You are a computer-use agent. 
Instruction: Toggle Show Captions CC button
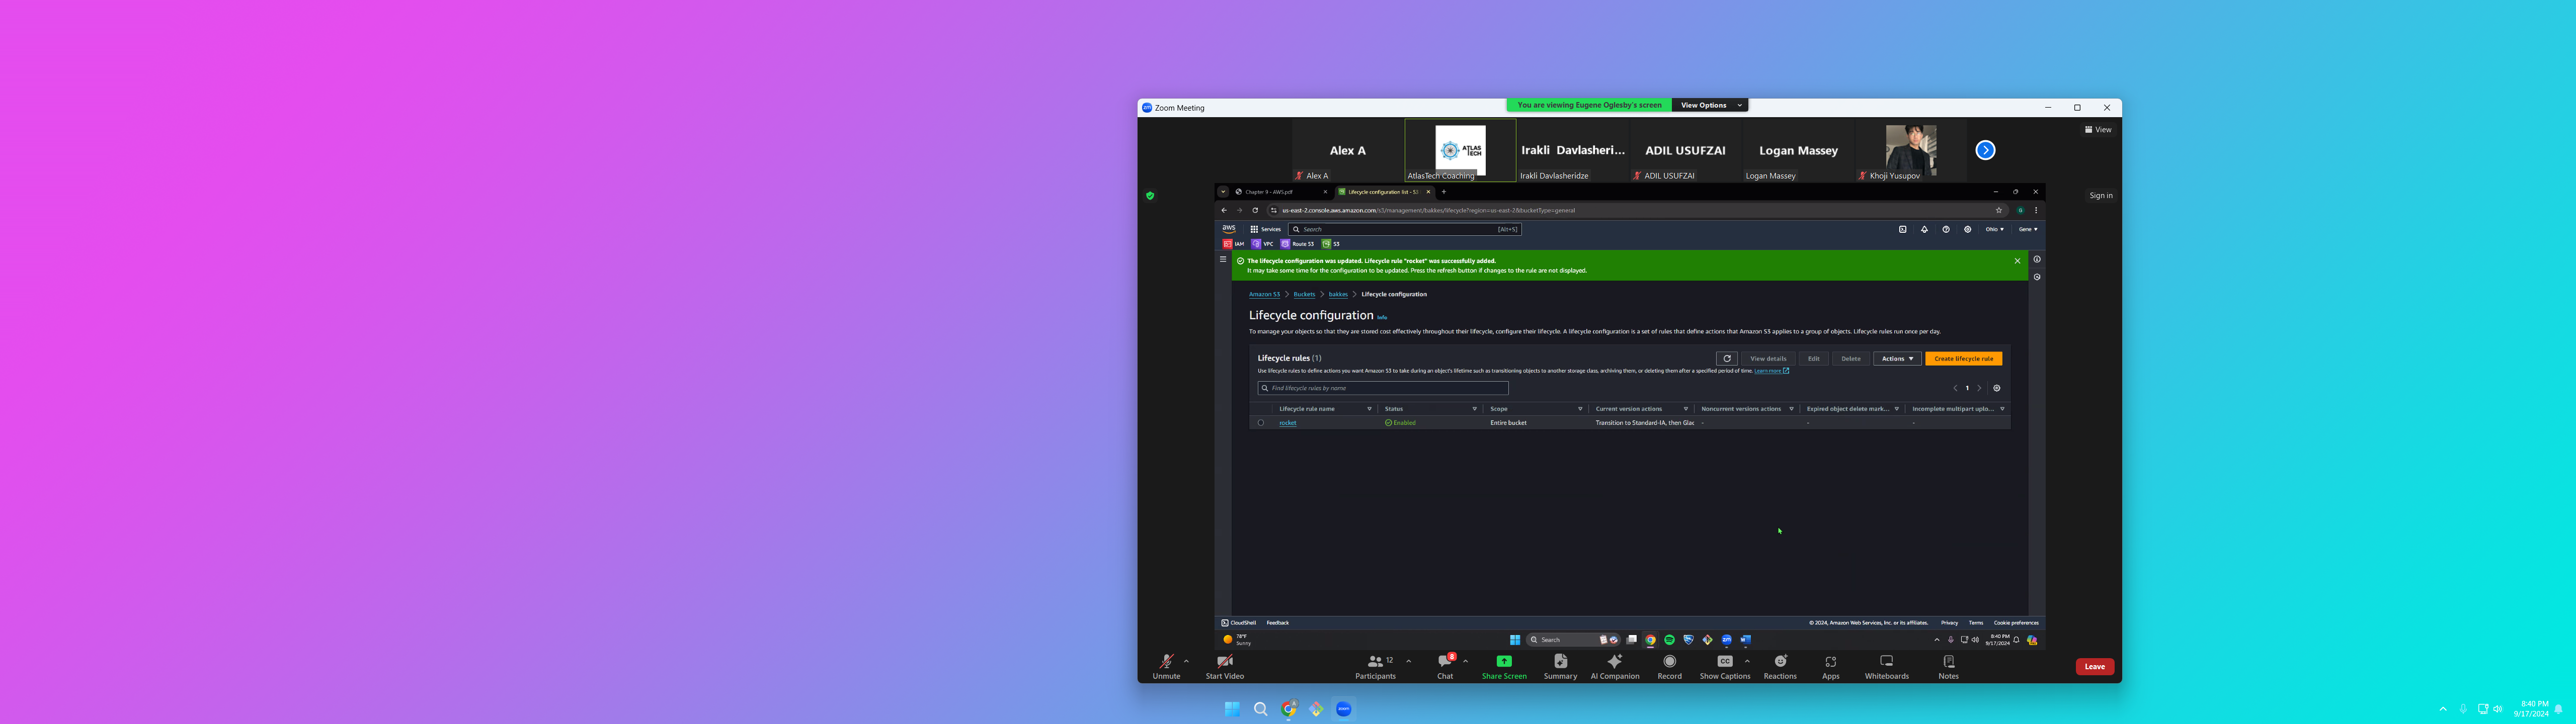click(1724, 662)
